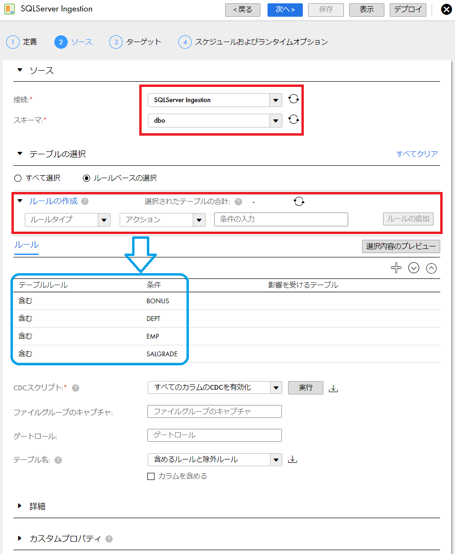Screen dimensions: 455x554
Task: Click the すべてクリア link
Action: point(417,154)
